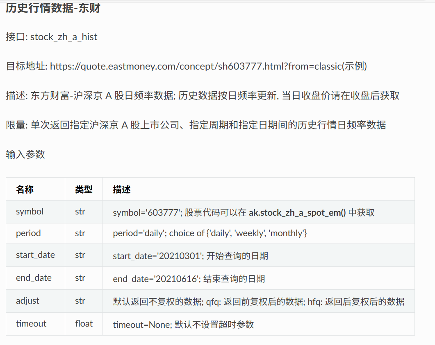Select the adjust parameter name cell
Image resolution: width=435 pixels, height=345 pixels.
point(27,301)
